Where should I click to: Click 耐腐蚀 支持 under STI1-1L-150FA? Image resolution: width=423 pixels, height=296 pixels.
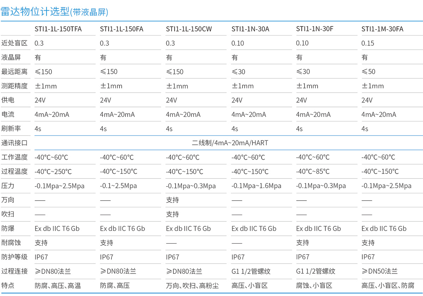coord(106,243)
